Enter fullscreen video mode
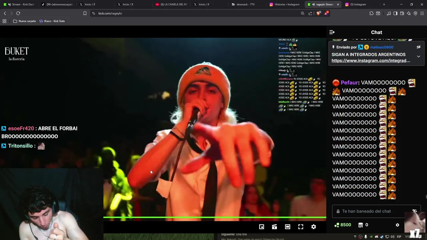Image resolution: width=427 pixels, height=240 pixels. (x=301, y=227)
